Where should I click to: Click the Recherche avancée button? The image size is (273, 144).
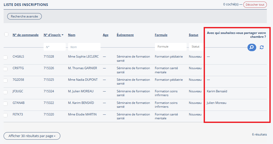pos(24,16)
